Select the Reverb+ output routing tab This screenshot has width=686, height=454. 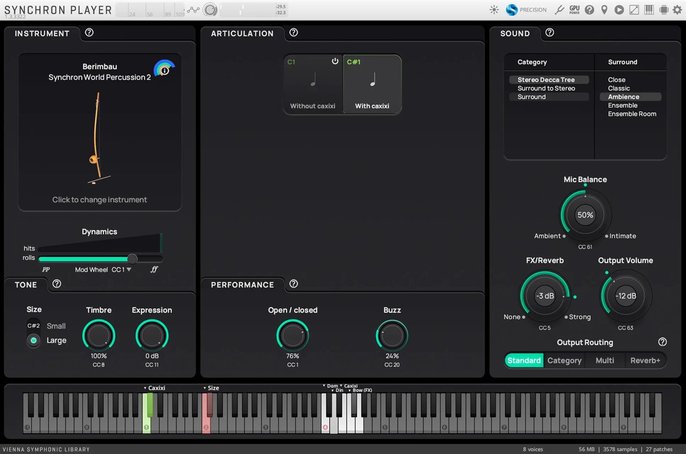[645, 360]
